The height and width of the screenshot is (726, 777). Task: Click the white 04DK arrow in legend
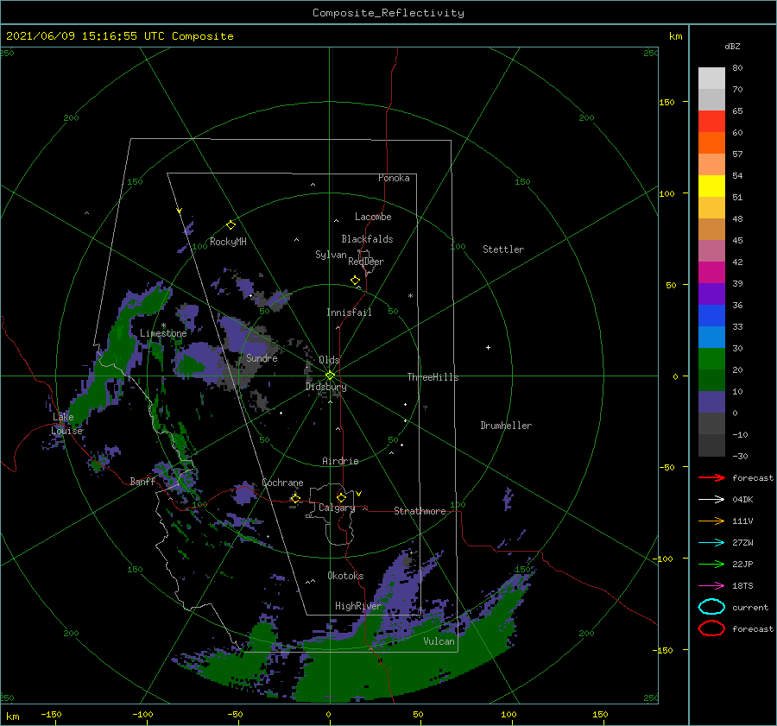[x=711, y=499]
